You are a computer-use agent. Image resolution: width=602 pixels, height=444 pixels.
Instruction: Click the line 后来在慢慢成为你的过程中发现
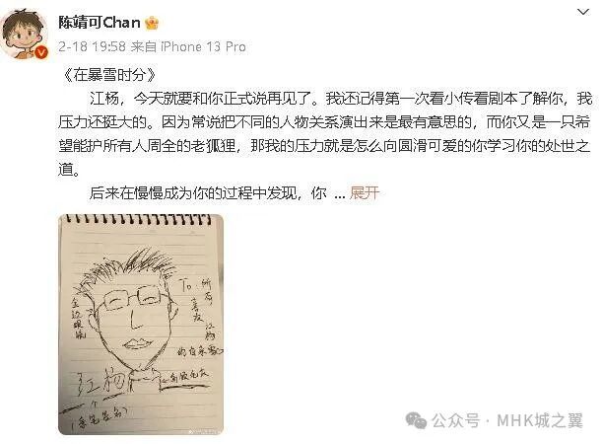[x=208, y=192]
